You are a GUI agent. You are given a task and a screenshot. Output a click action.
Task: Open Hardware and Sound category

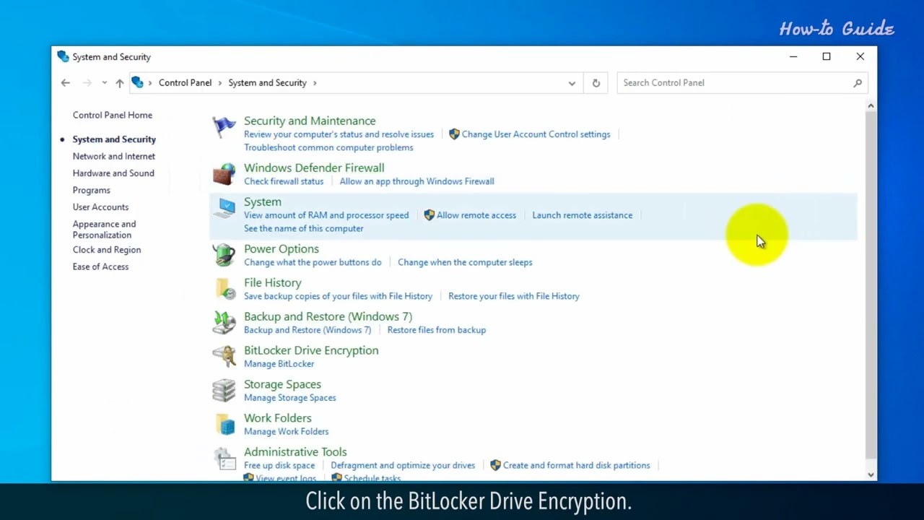pos(113,173)
